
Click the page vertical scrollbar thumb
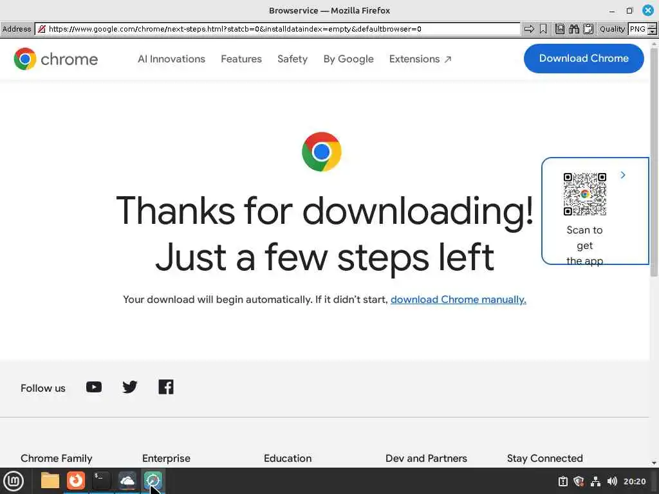[x=654, y=161]
